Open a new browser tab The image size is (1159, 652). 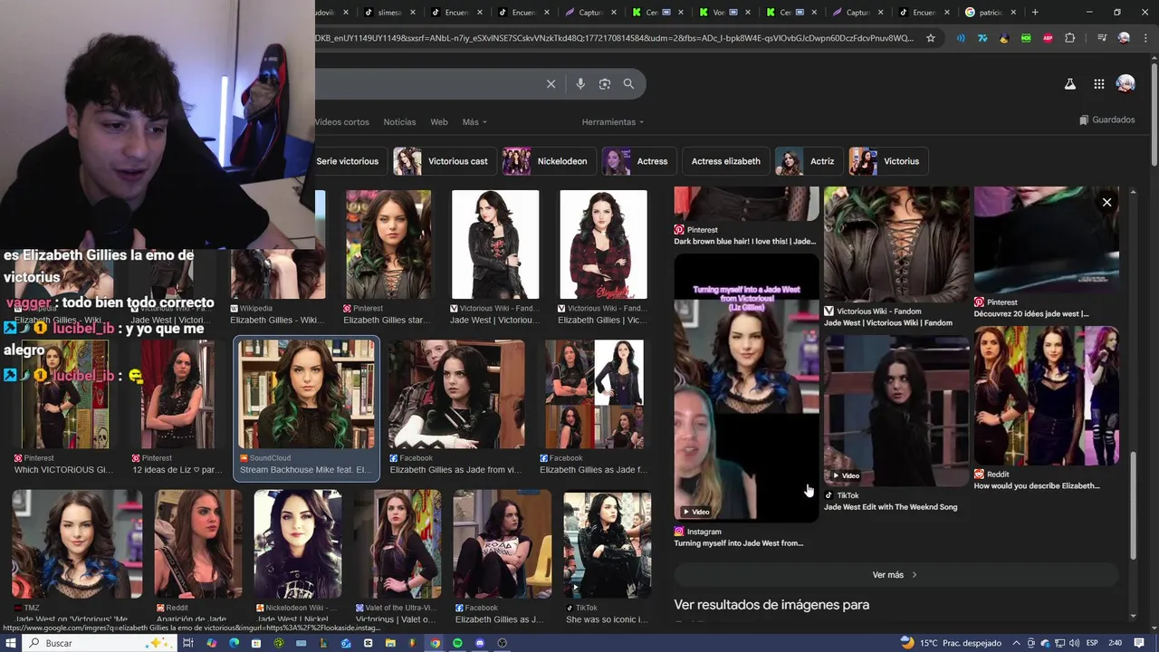pos(1035,13)
